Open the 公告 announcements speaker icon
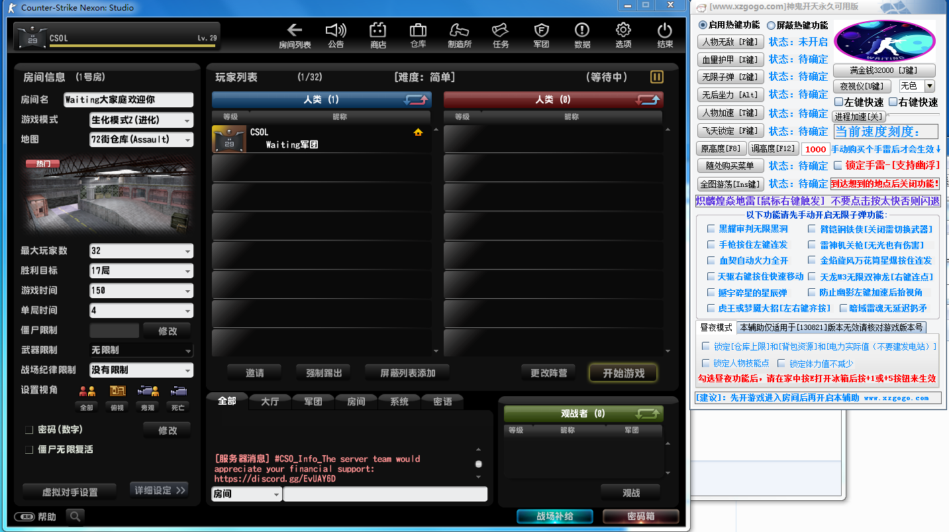 [x=336, y=30]
